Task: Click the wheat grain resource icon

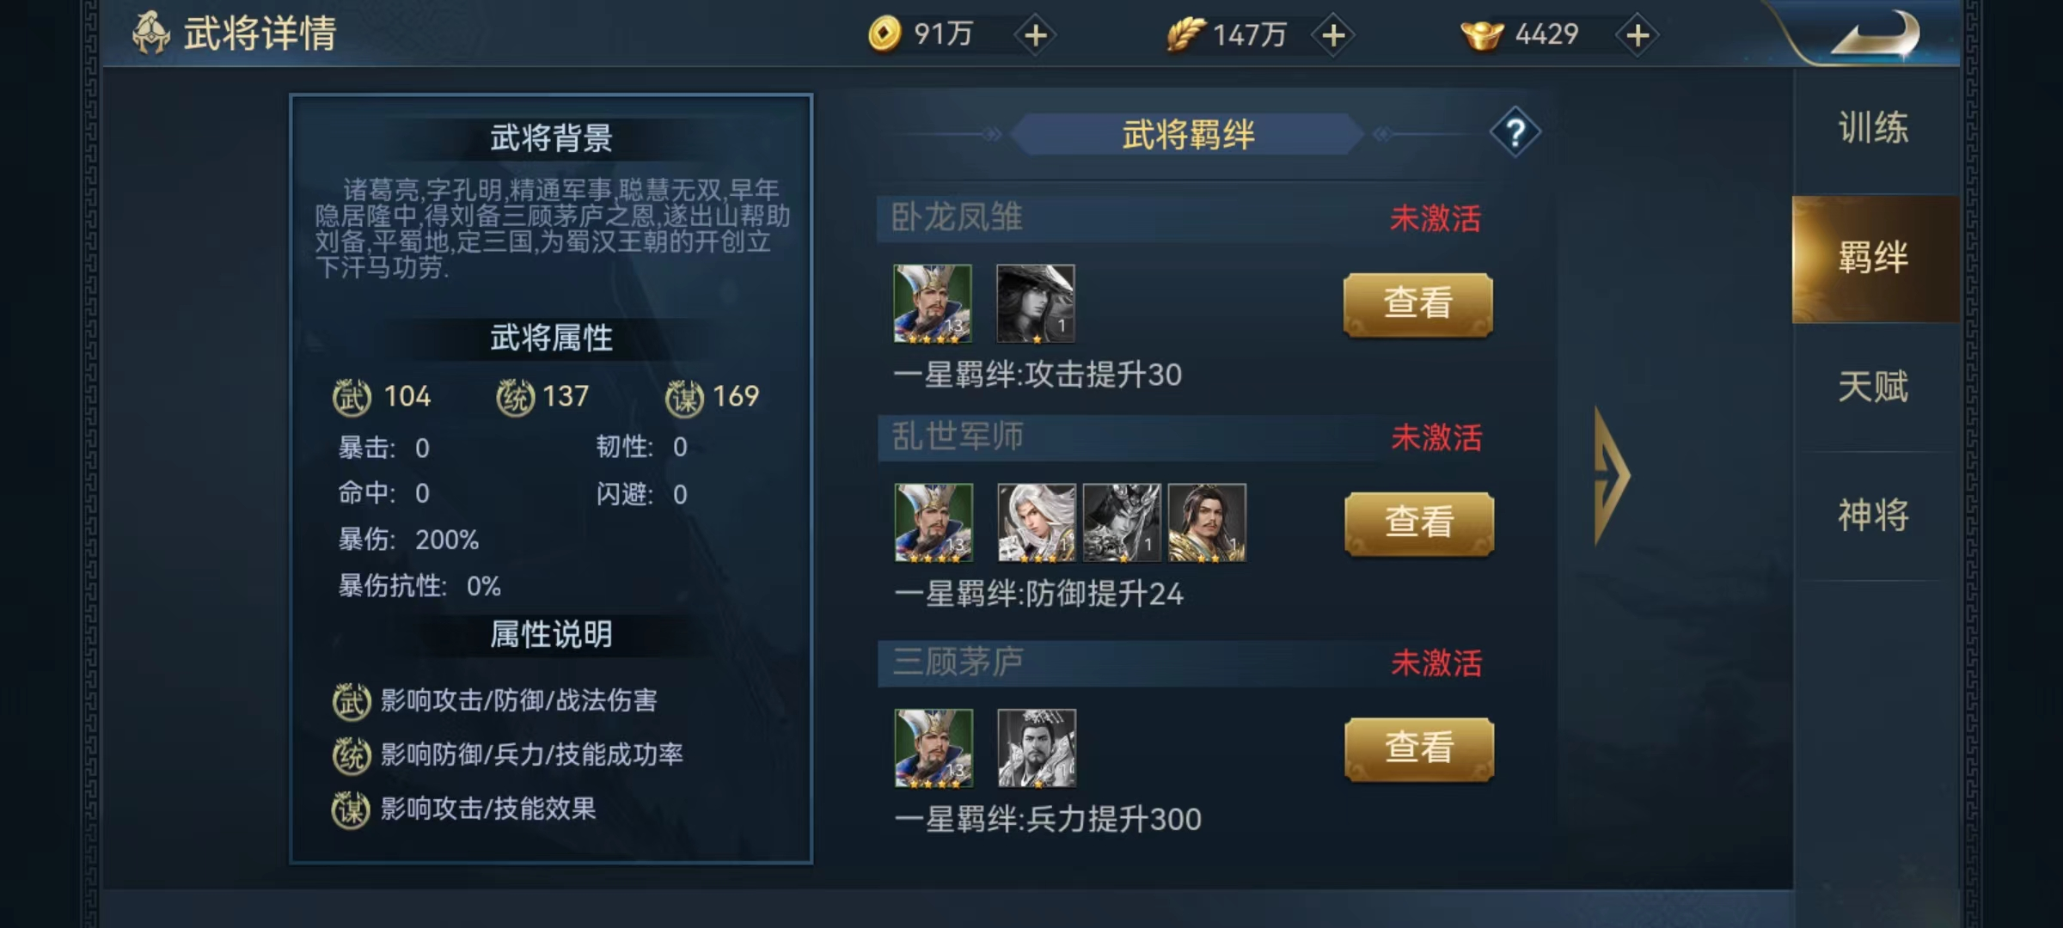Action: 1185,34
